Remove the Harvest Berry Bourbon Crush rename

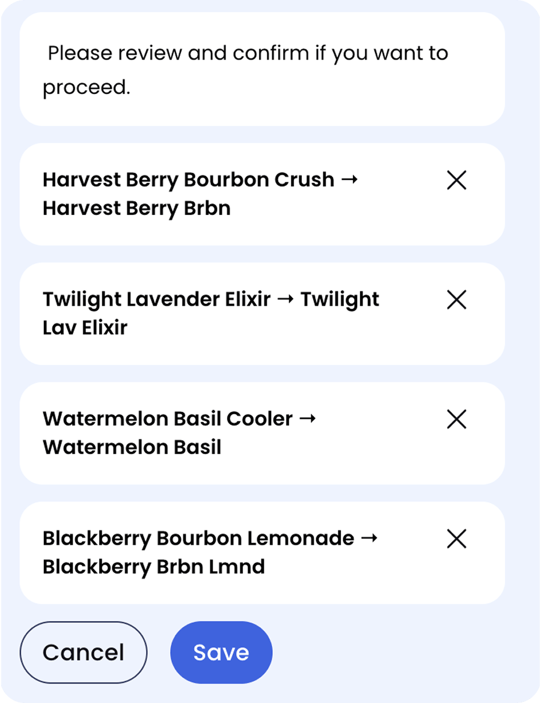456,180
